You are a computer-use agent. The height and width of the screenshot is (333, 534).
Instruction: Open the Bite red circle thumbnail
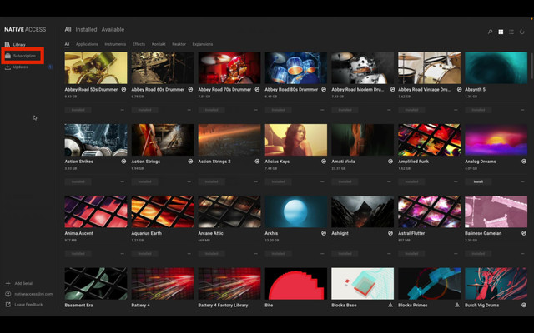click(x=296, y=283)
